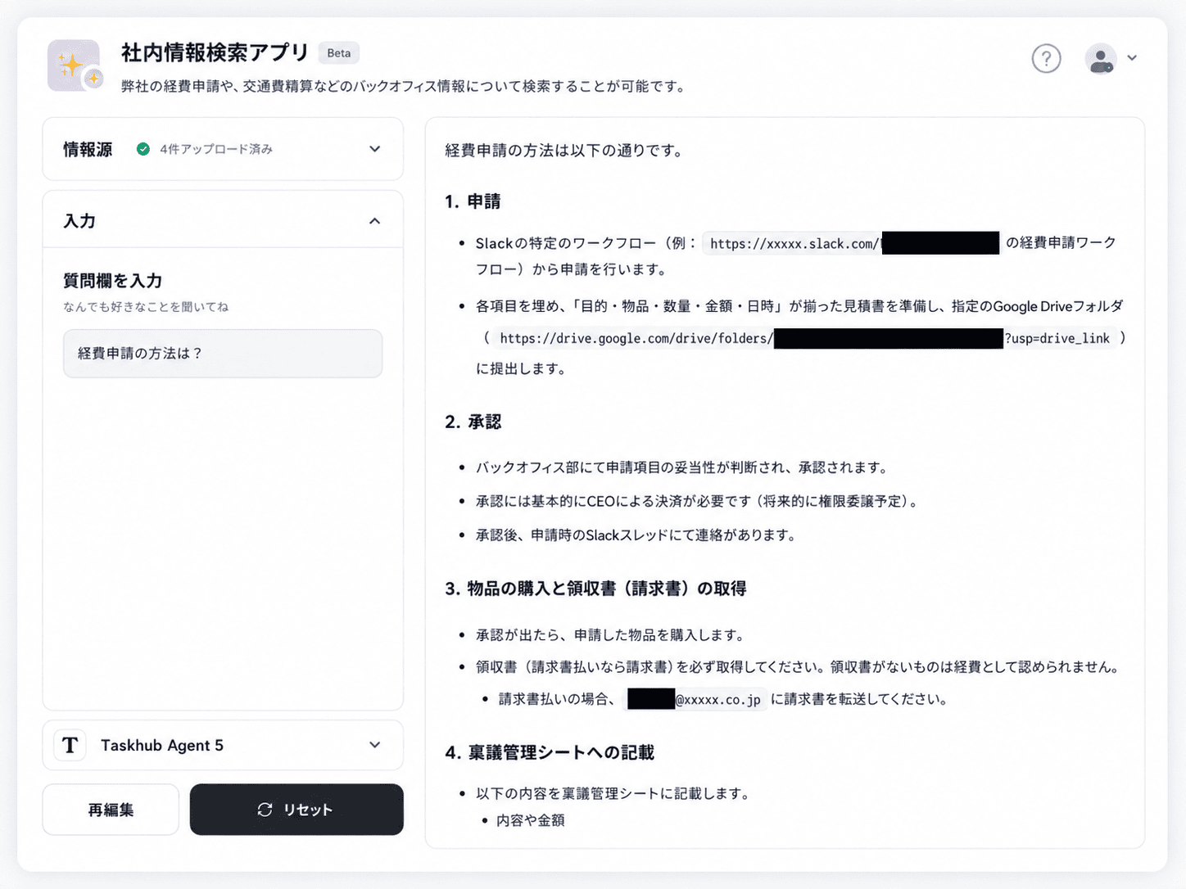
Task: Click the 入力 section label
Action: point(79,221)
